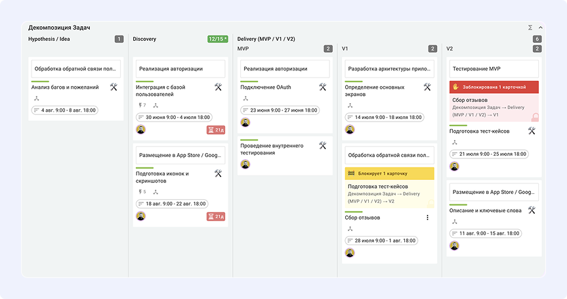Image resolution: width=567 pixels, height=299 pixels.
Task: Click tools icon on Описание и ключевые слова
Action: (532, 210)
